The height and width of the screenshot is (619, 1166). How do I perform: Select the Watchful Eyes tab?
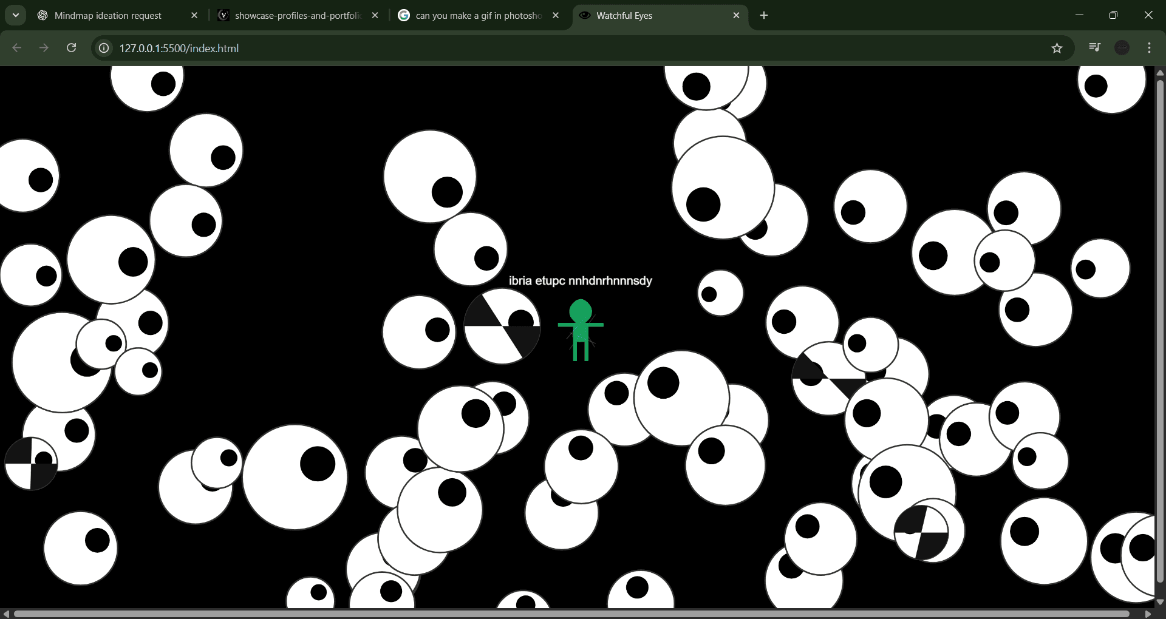click(659, 16)
